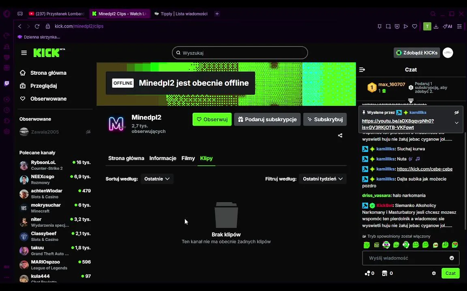Collapse the chat panel arrow icon

point(362,70)
